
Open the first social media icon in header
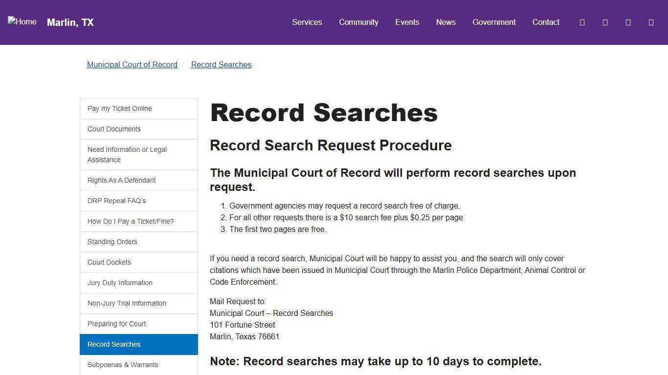582,22
